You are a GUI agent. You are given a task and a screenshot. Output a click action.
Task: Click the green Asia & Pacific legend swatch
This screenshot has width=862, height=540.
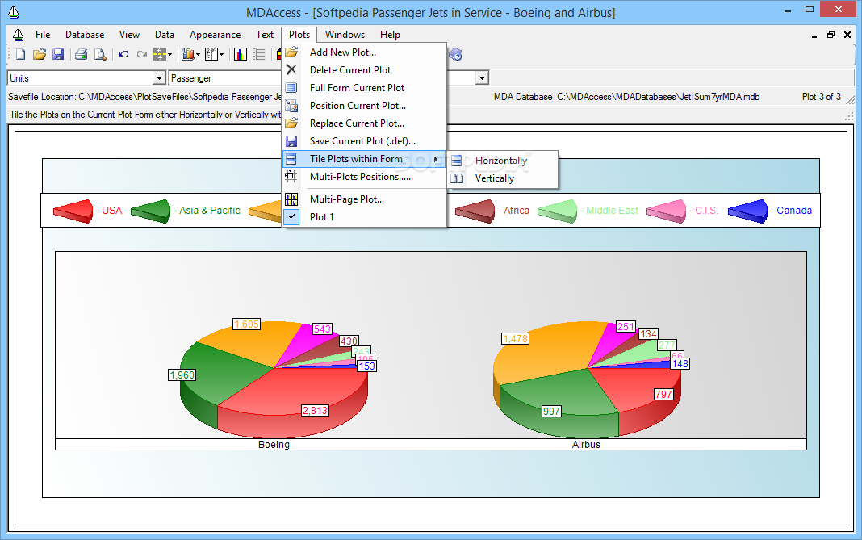151,211
